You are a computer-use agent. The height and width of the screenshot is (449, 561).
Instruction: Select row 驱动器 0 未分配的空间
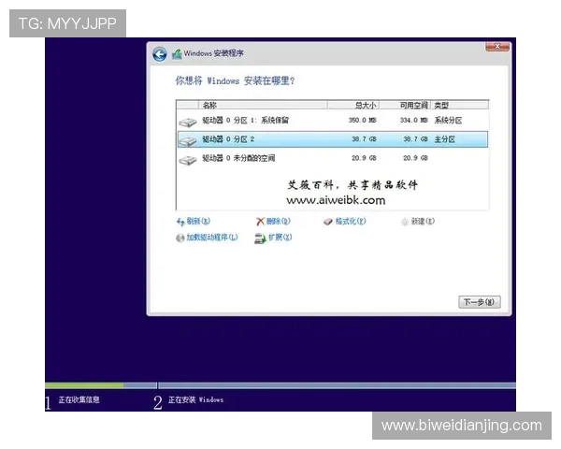[332, 158]
